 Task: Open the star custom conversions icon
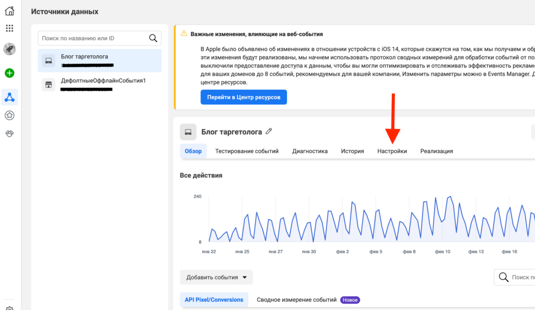click(x=9, y=115)
